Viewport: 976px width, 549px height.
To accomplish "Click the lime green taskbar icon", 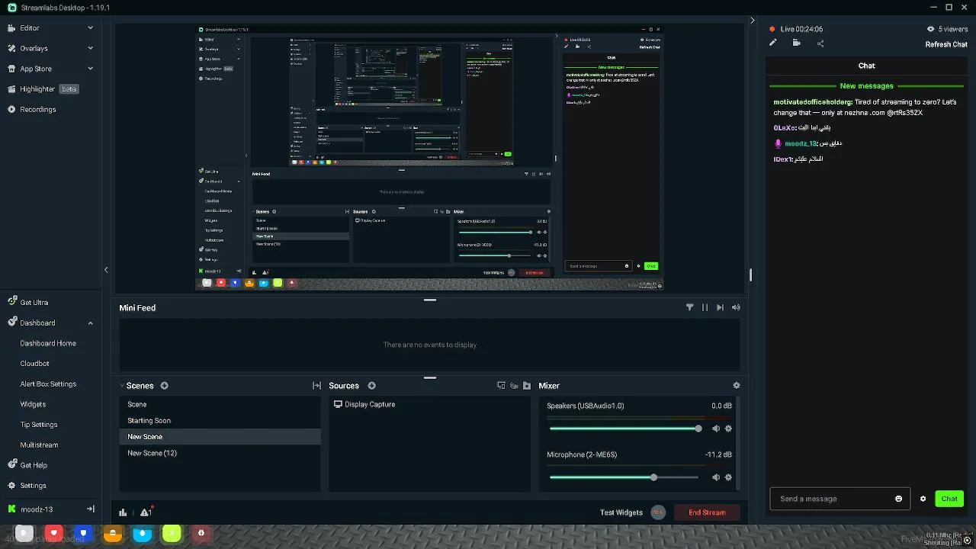I will click(172, 533).
